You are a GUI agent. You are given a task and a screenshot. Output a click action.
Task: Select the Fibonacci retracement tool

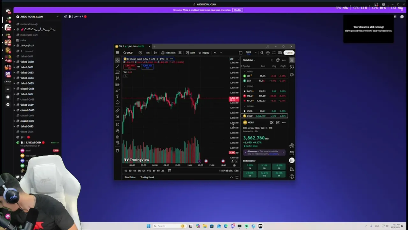117,72
